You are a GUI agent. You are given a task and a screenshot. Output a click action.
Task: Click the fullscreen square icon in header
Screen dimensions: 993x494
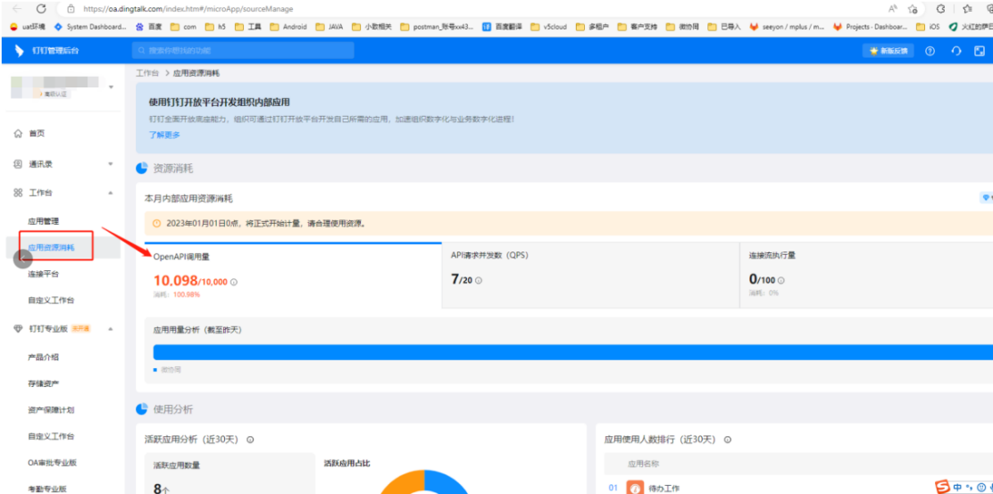click(979, 51)
